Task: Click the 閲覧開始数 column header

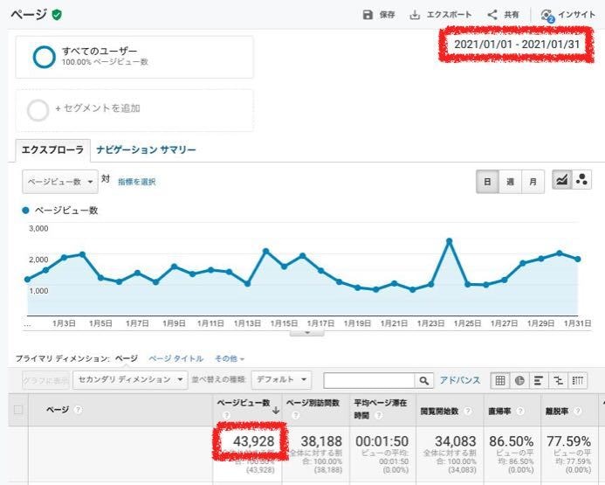Action: coord(439,412)
